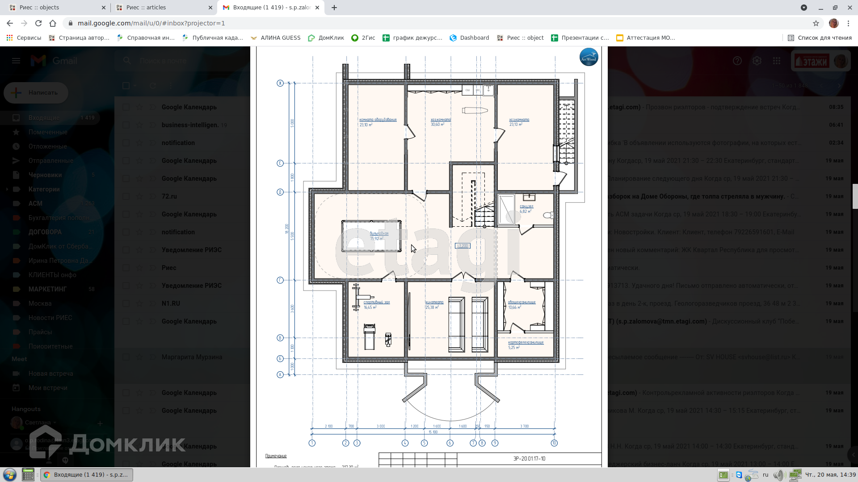The width and height of the screenshot is (858, 482).
Task: Open the ДомКлик bookmark
Action: (326, 38)
